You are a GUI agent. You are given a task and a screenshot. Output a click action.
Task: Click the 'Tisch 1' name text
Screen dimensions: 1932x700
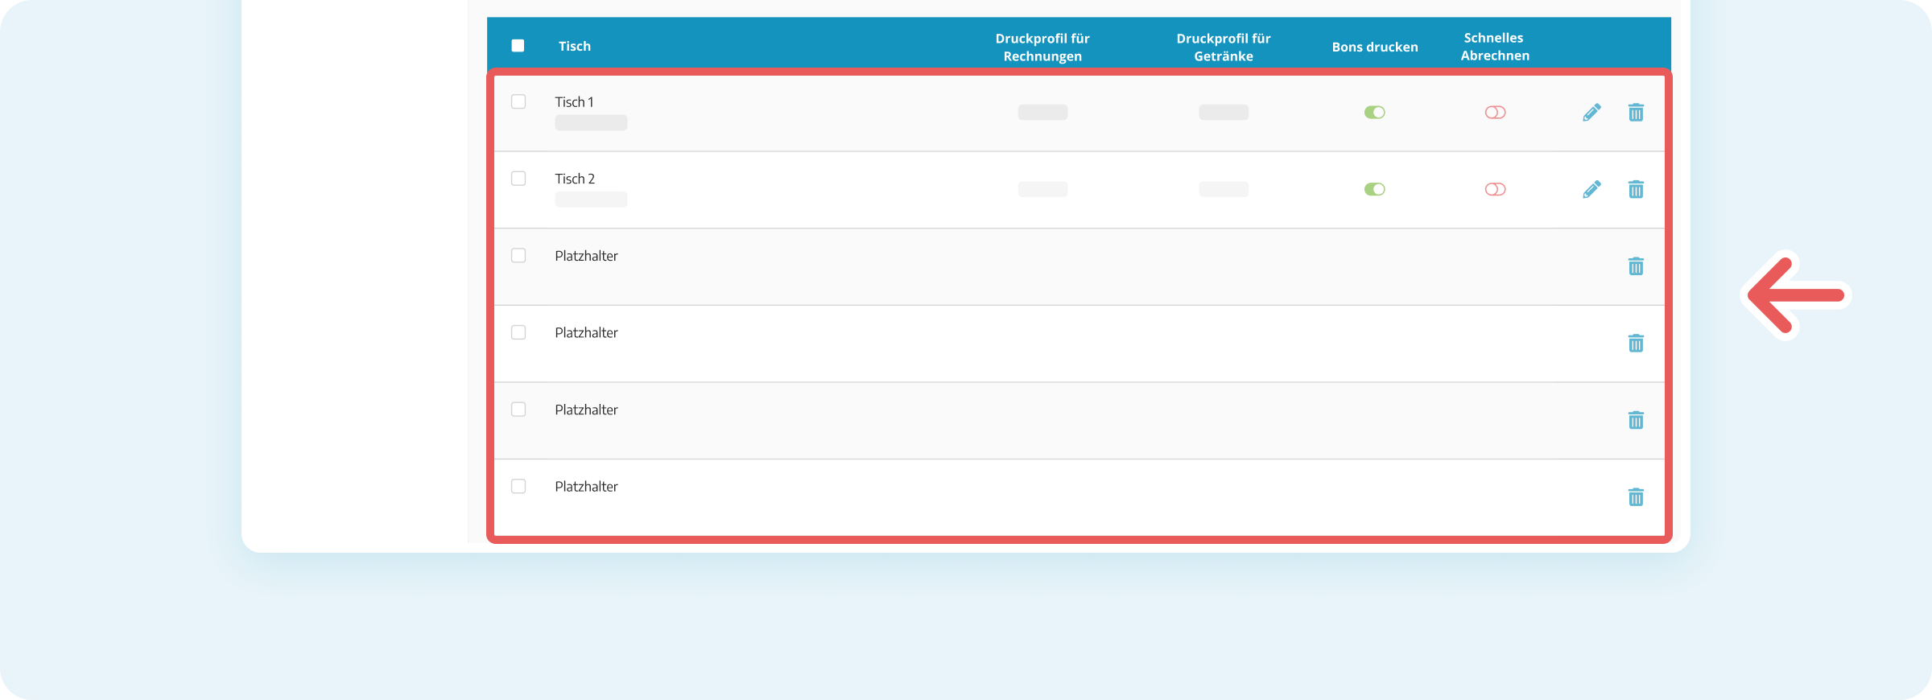point(574,102)
